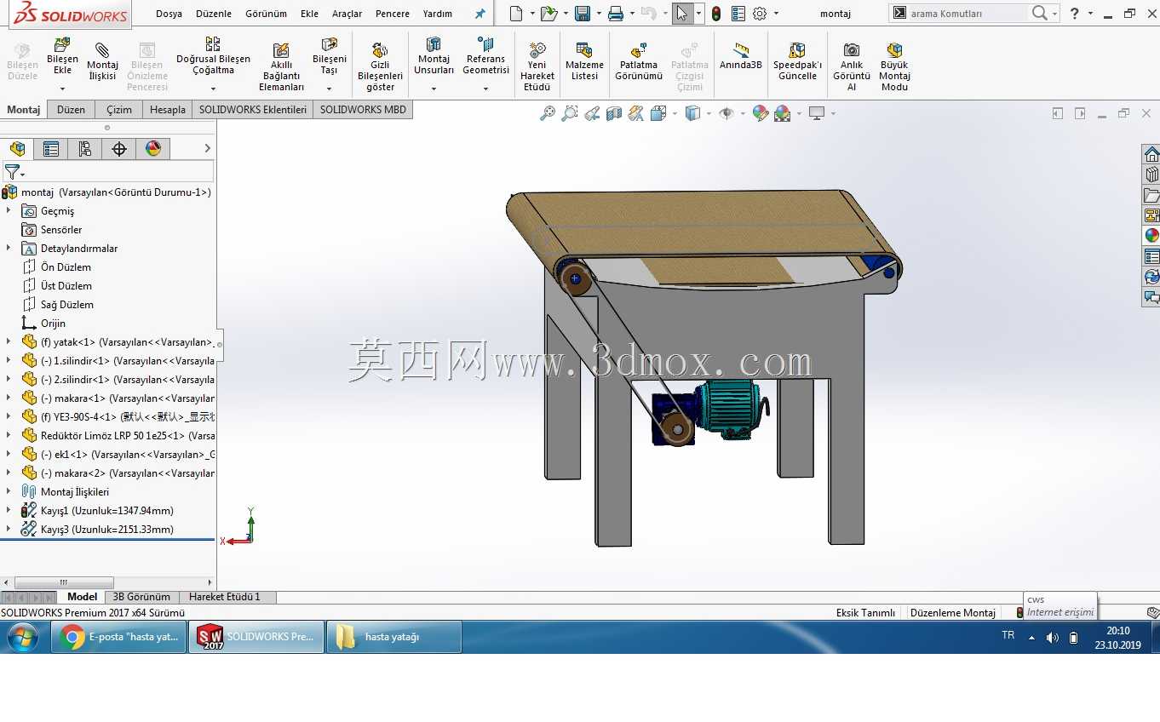Select the Zoom to Area magnifier

[x=570, y=113]
